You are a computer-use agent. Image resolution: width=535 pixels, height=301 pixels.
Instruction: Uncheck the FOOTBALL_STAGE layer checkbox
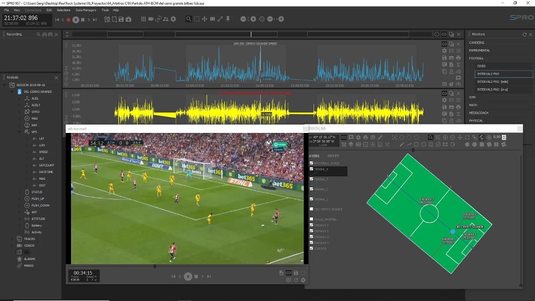tap(311, 163)
